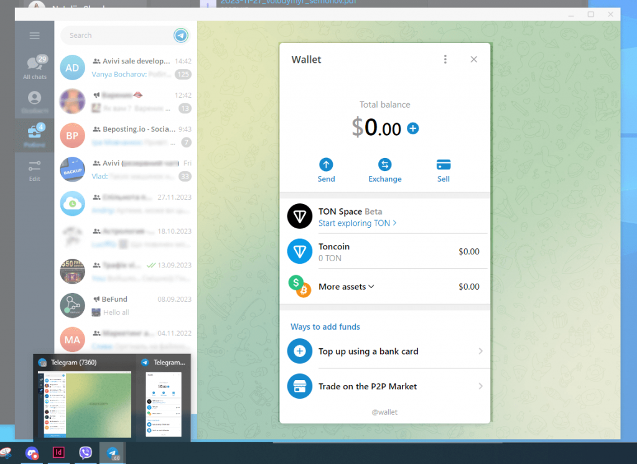This screenshot has height=464, width=637.
Task: Click the Telegram logo icon in the search bar
Action: tap(181, 35)
